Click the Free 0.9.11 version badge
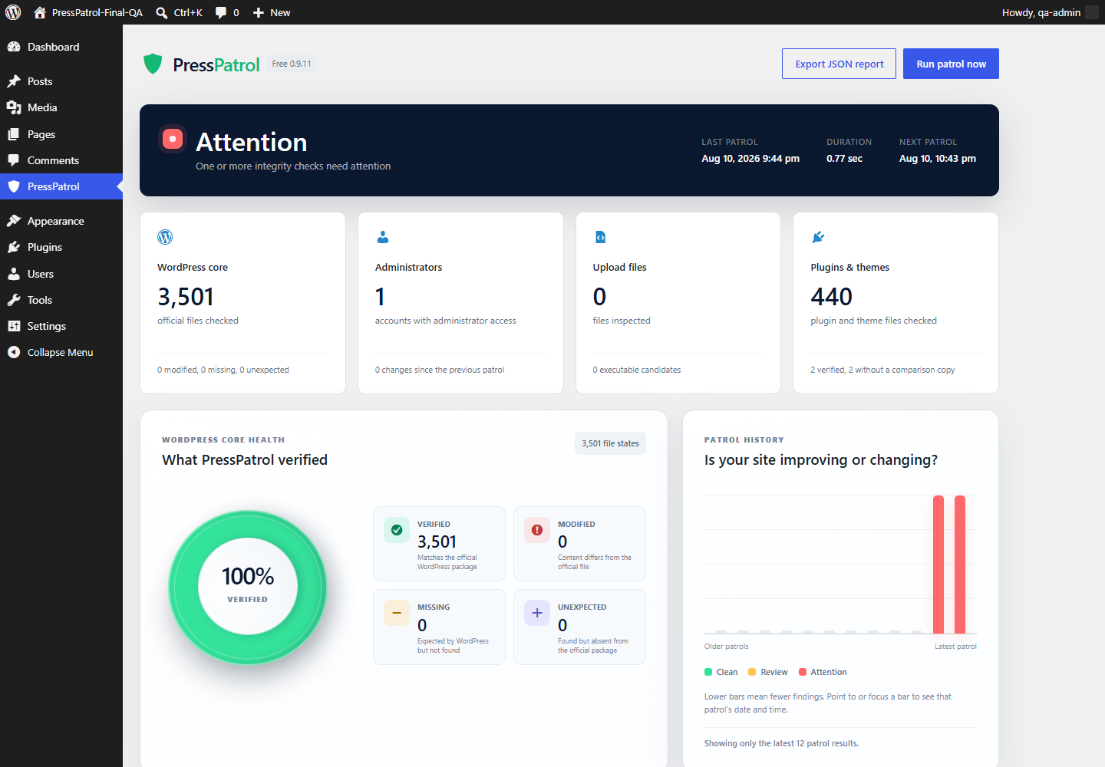1105x767 pixels. (292, 64)
